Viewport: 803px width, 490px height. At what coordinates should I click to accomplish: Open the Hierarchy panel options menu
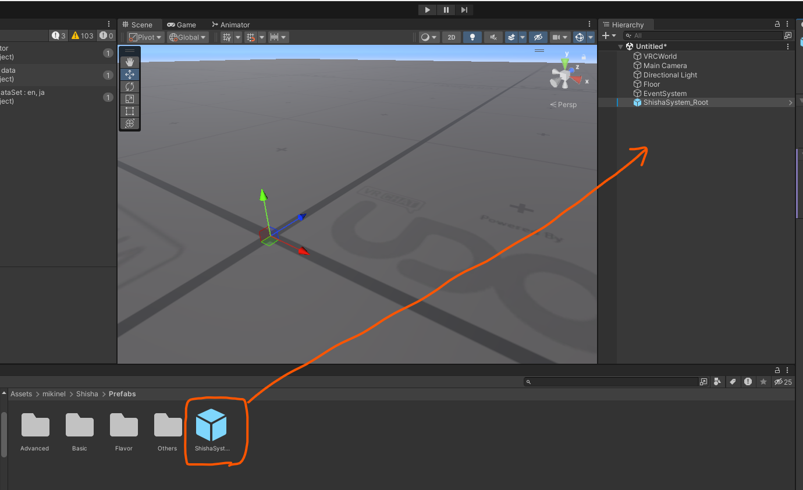[788, 24]
